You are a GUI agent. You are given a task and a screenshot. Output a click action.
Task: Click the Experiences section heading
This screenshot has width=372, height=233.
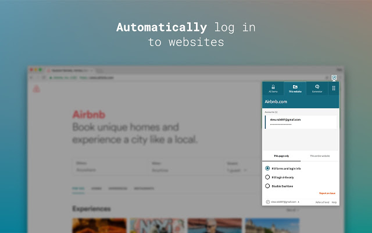tap(92, 209)
